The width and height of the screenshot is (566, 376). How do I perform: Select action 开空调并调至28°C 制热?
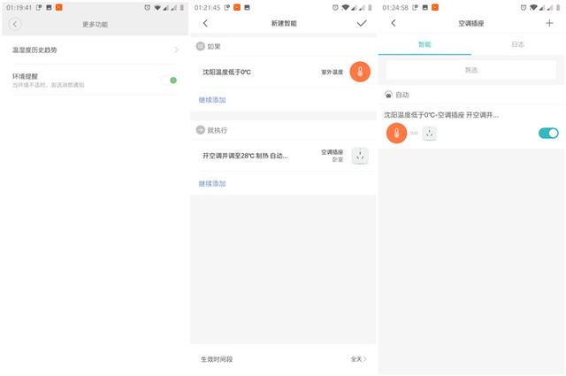[283, 156]
